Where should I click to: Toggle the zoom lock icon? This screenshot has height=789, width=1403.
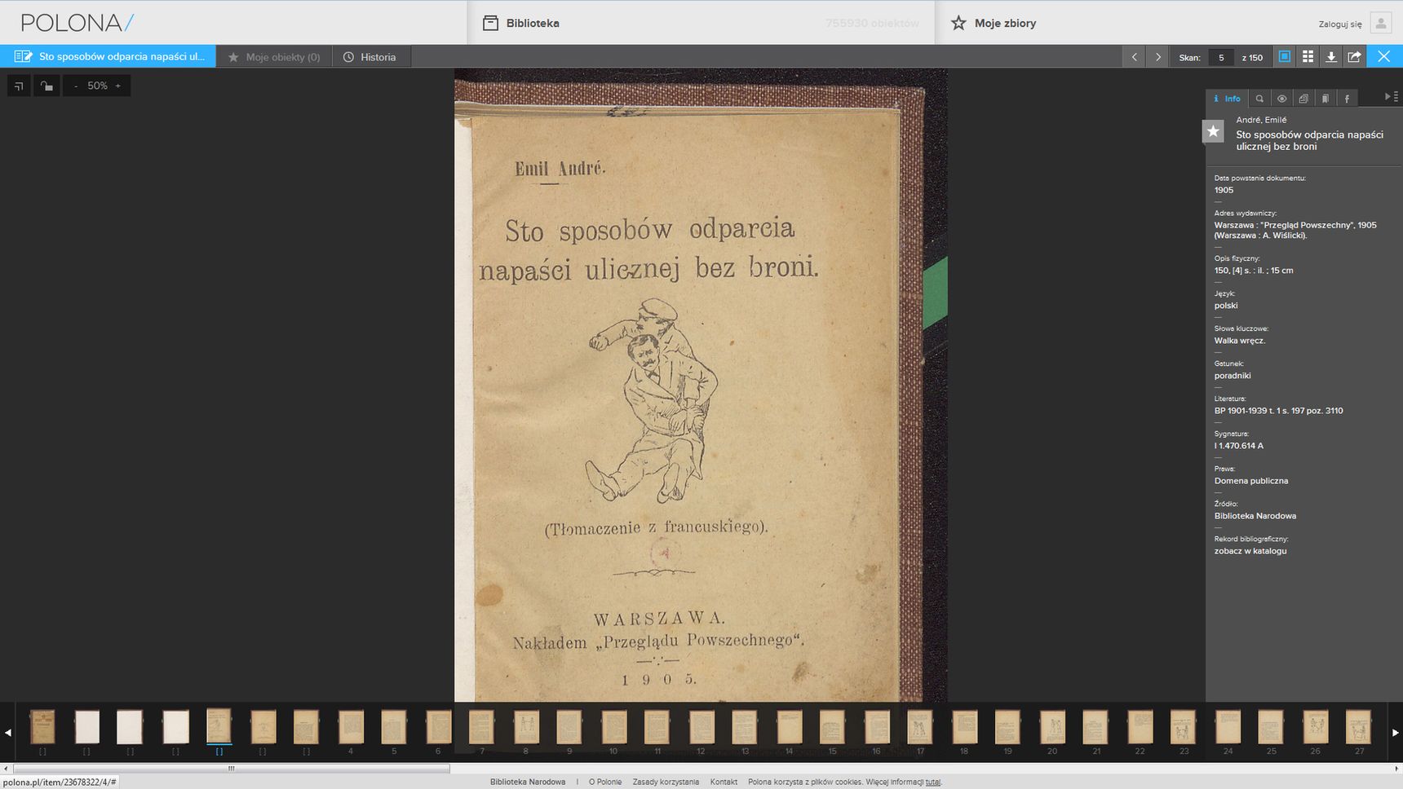click(46, 86)
